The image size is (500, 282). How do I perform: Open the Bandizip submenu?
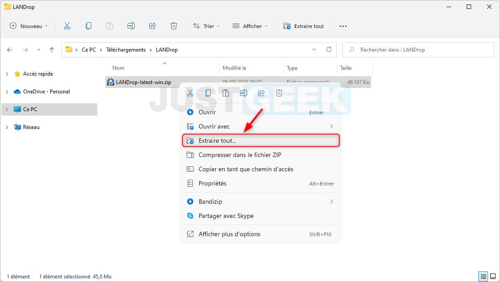point(260,201)
